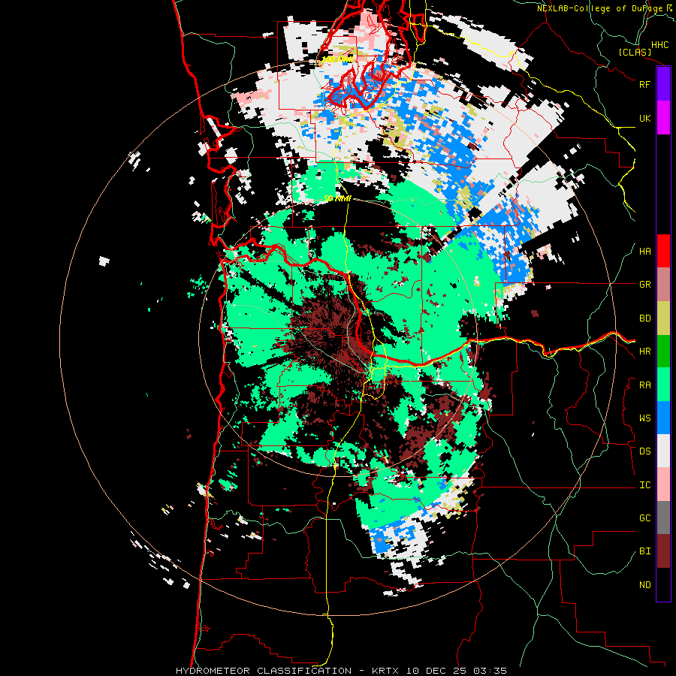
Task: Click the '100 NMI' range ring label
Action: [337, 59]
